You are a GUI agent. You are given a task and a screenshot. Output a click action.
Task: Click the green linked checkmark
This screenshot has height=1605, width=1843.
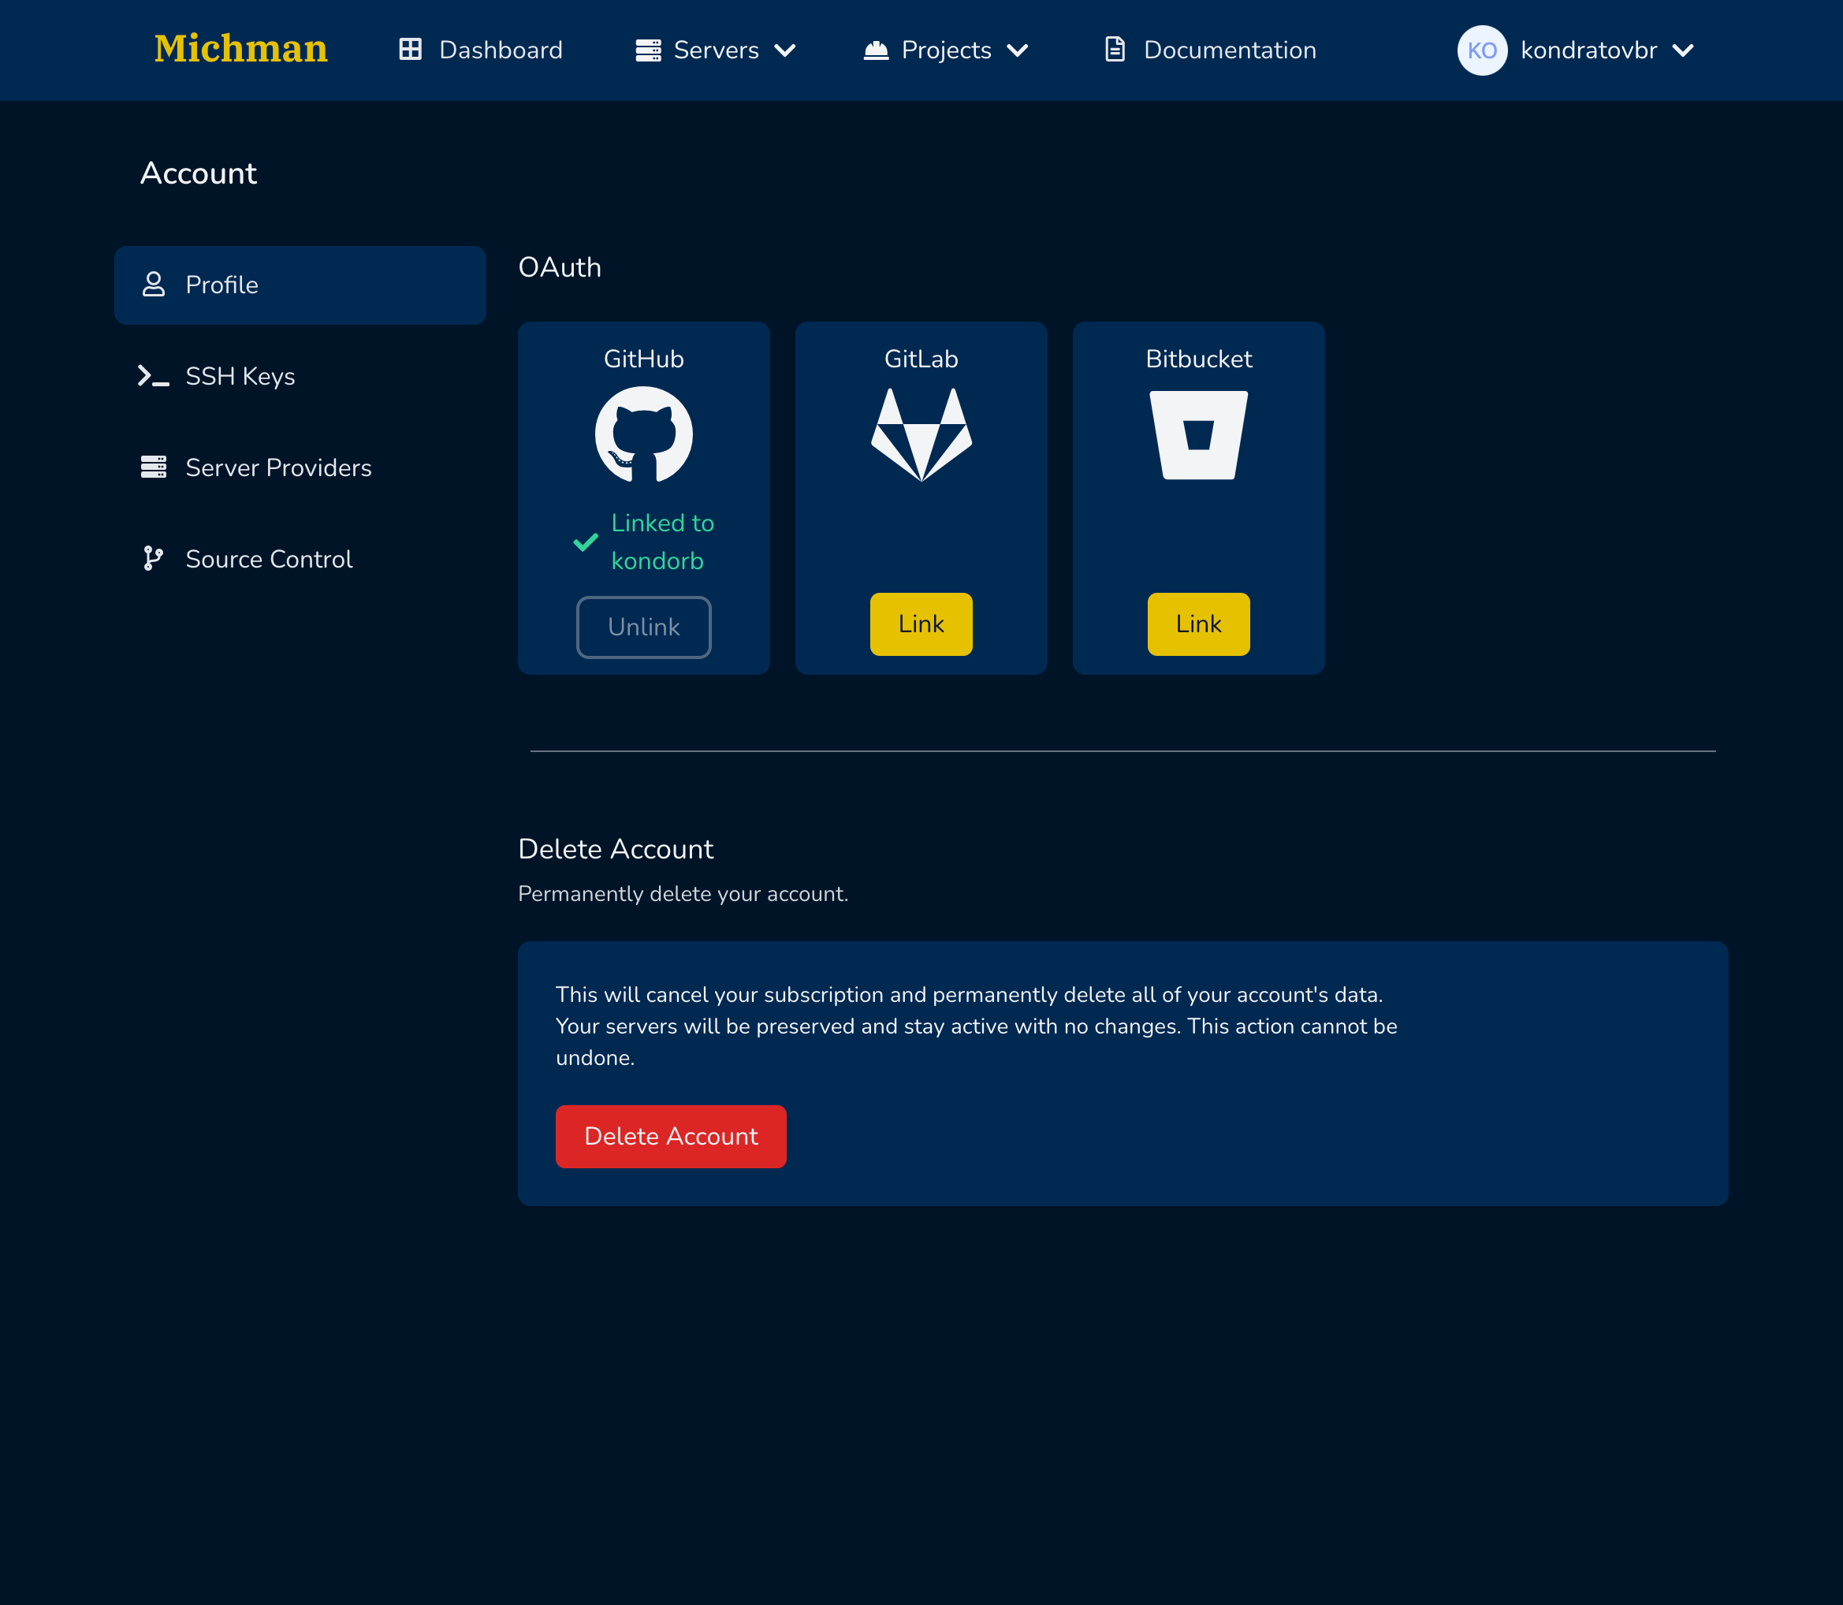point(585,543)
